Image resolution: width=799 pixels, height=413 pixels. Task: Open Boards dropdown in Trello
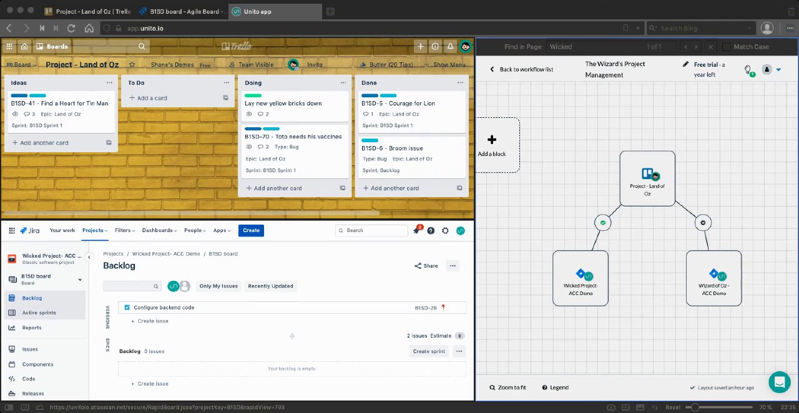52,46
